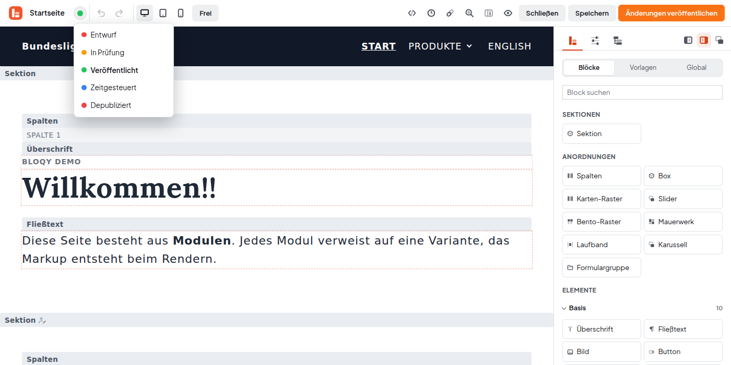Switch to tablet viewport
The height and width of the screenshot is (365, 731).
[x=163, y=13]
